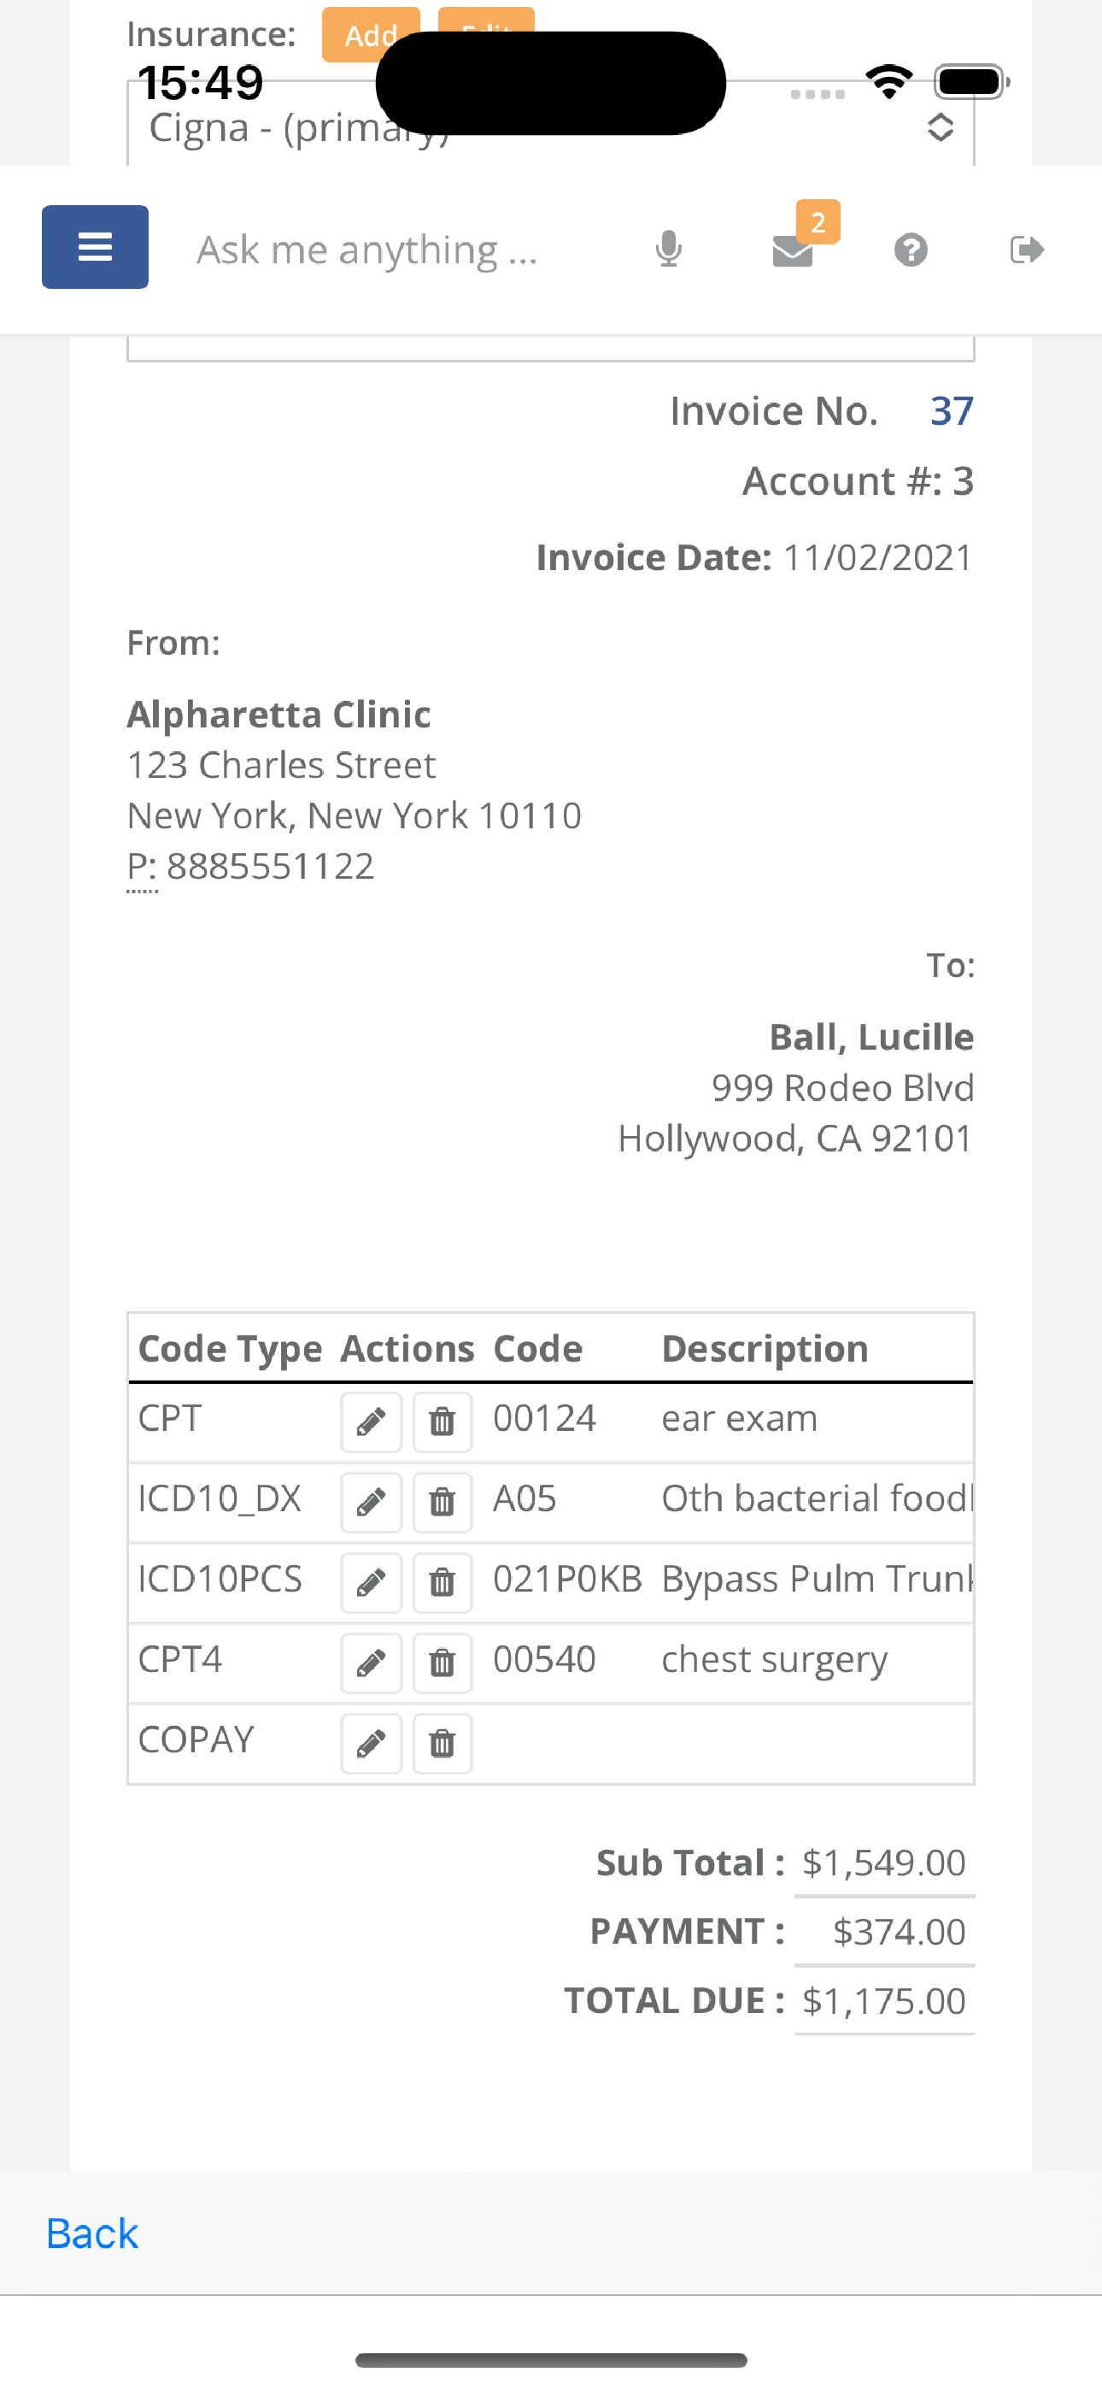Image resolution: width=1102 pixels, height=2390 pixels.
Task: Open invoice number 37 link
Action: [952, 411]
